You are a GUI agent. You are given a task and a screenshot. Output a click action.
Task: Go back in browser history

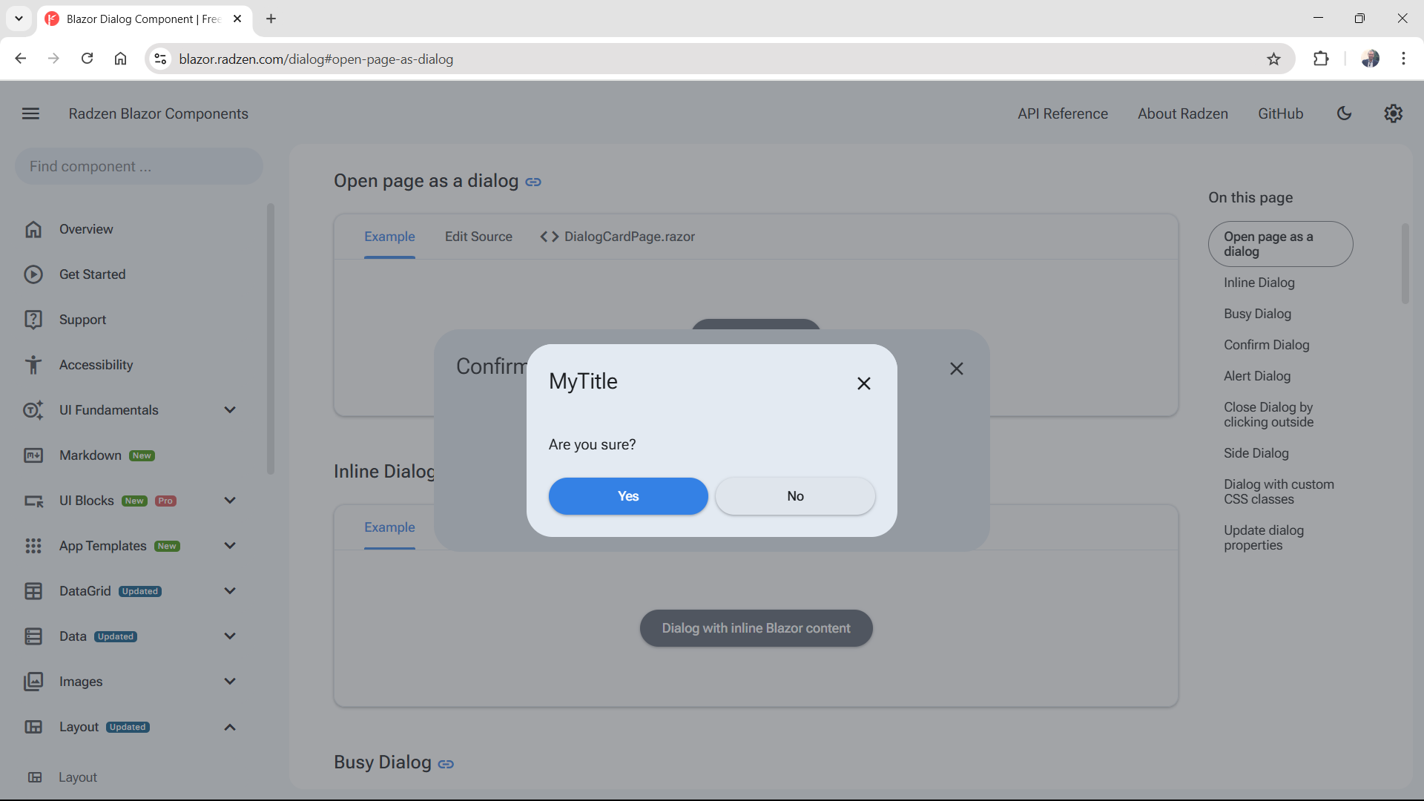[21, 59]
